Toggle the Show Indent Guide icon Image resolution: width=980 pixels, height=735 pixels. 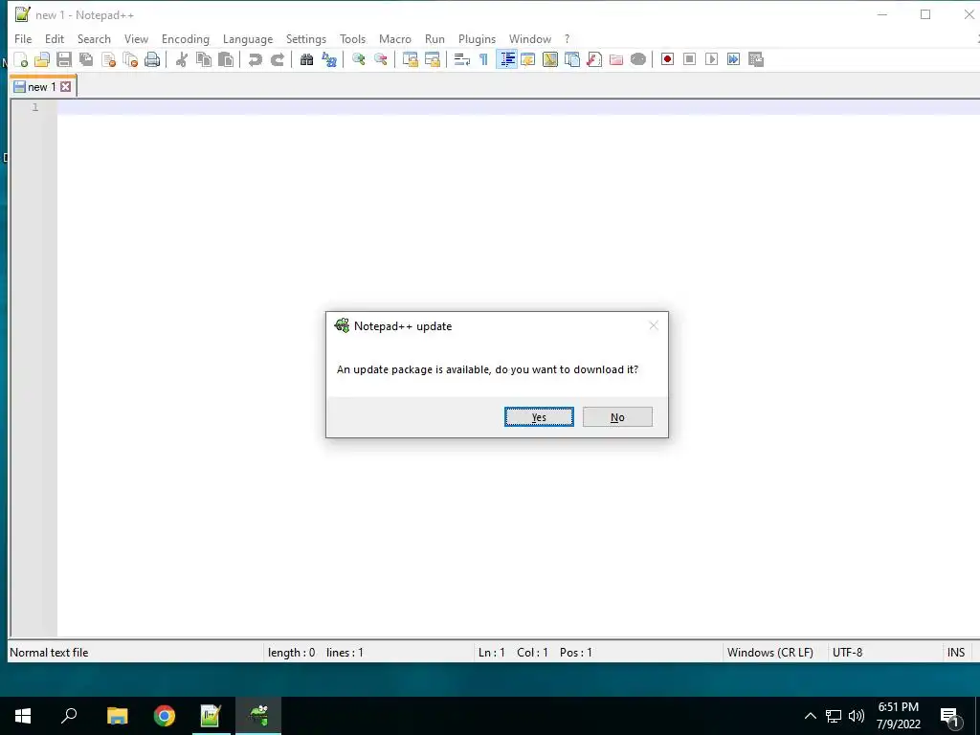tap(506, 59)
